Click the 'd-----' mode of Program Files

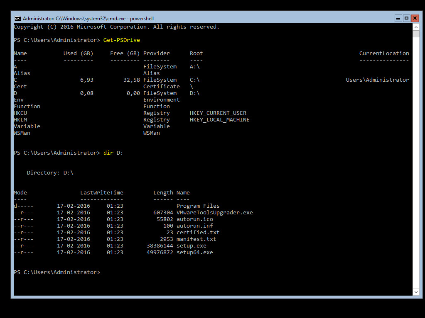[24, 206]
